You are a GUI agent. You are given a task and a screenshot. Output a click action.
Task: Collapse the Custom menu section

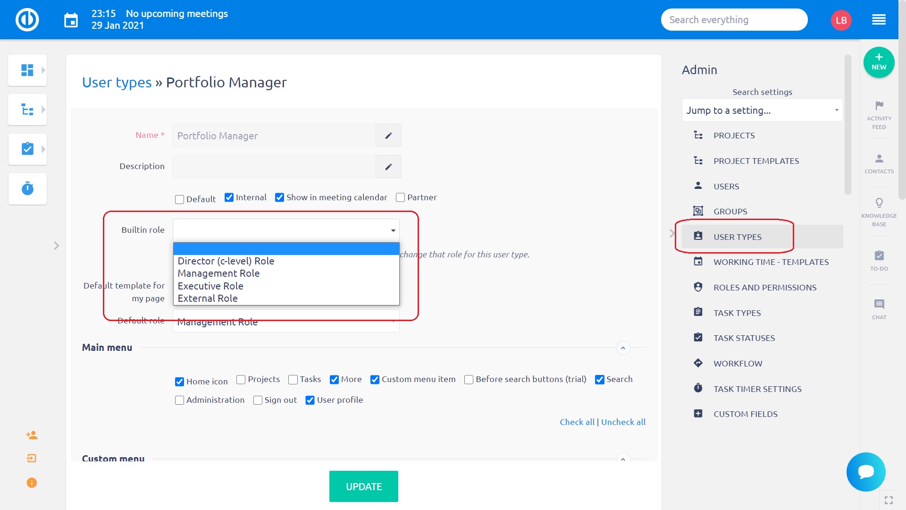click(623, 459)
